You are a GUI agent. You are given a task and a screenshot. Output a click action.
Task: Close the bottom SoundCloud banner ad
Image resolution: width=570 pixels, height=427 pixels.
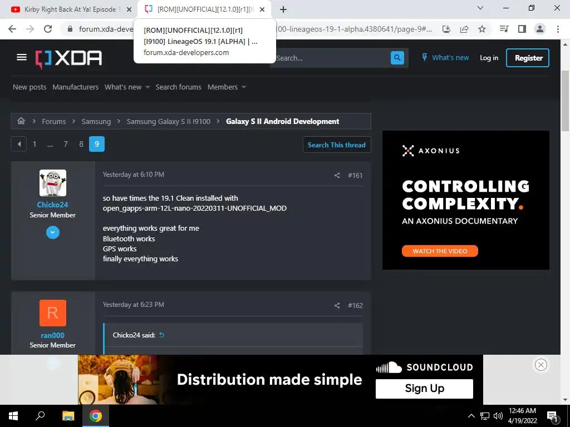541,365
